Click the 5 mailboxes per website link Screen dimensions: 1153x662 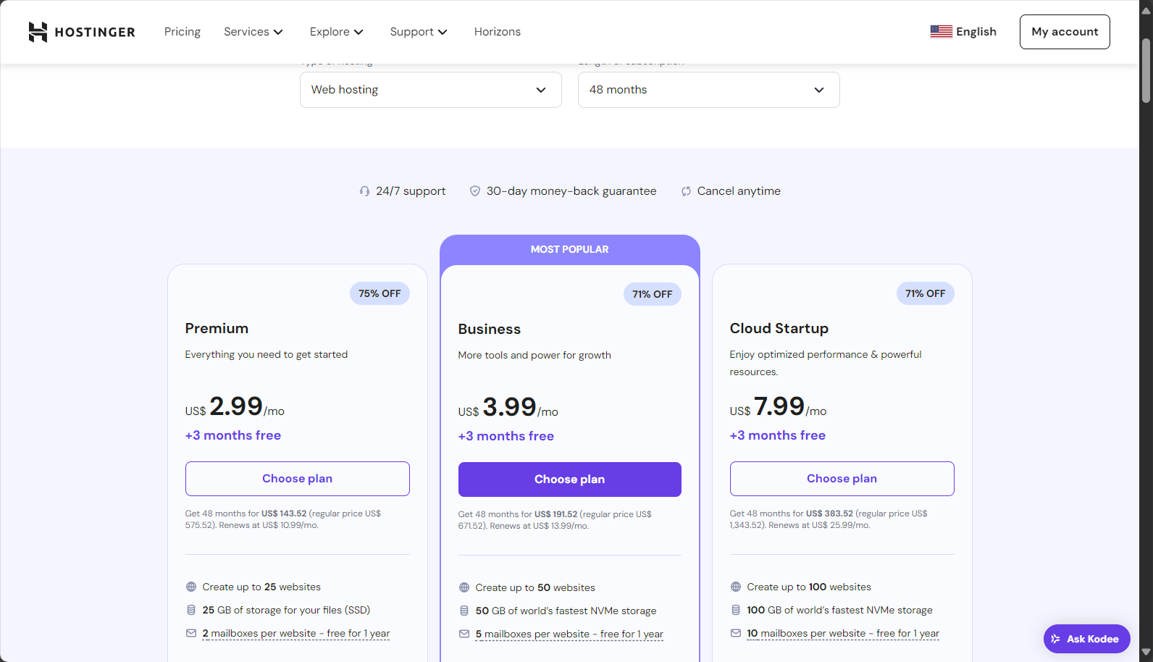pyautogui.click(x=569, y=634)
